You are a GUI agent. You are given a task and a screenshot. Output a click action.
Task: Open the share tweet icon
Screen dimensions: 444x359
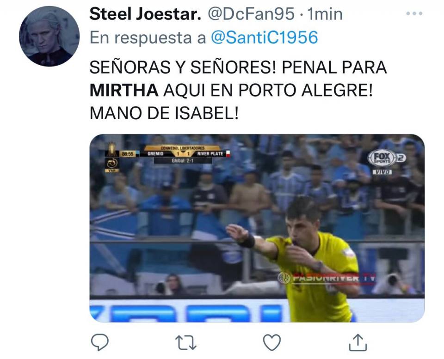(x=358, y=342)
